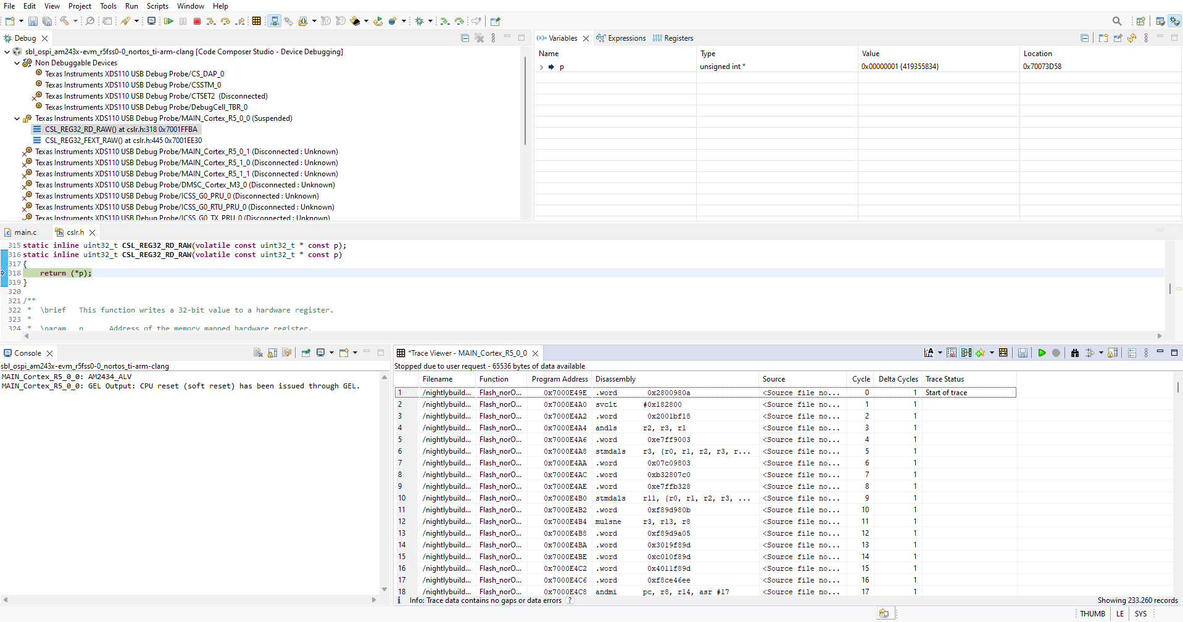Click the Debug bug icon in toolbar

click(420, 21)
